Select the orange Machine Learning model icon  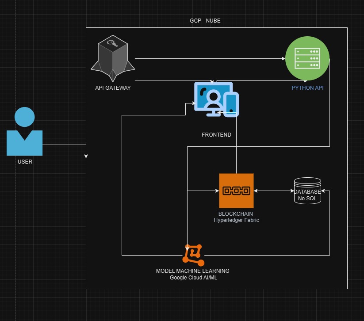[x=193, y=255]
